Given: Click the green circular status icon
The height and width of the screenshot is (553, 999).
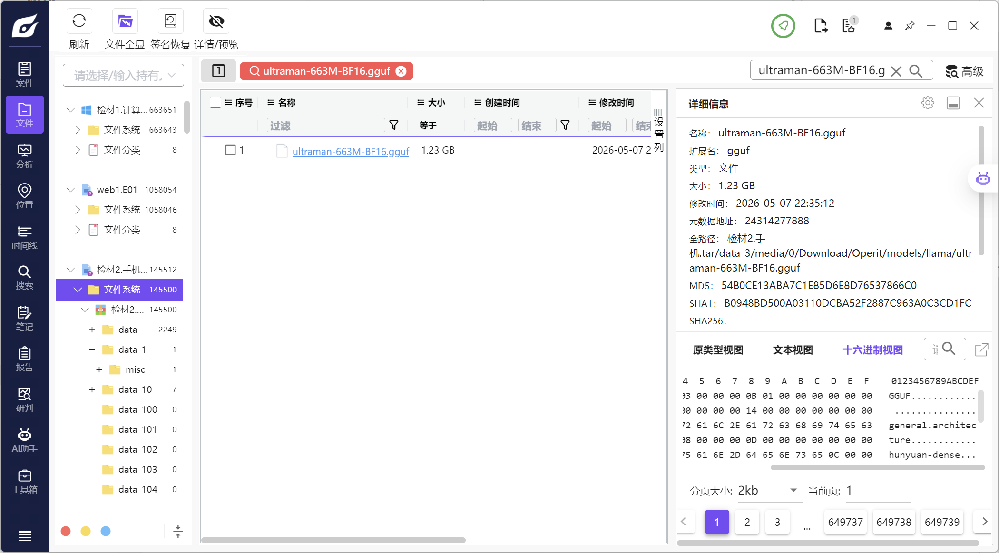Looking at the screenshot, I should point(783,26).
